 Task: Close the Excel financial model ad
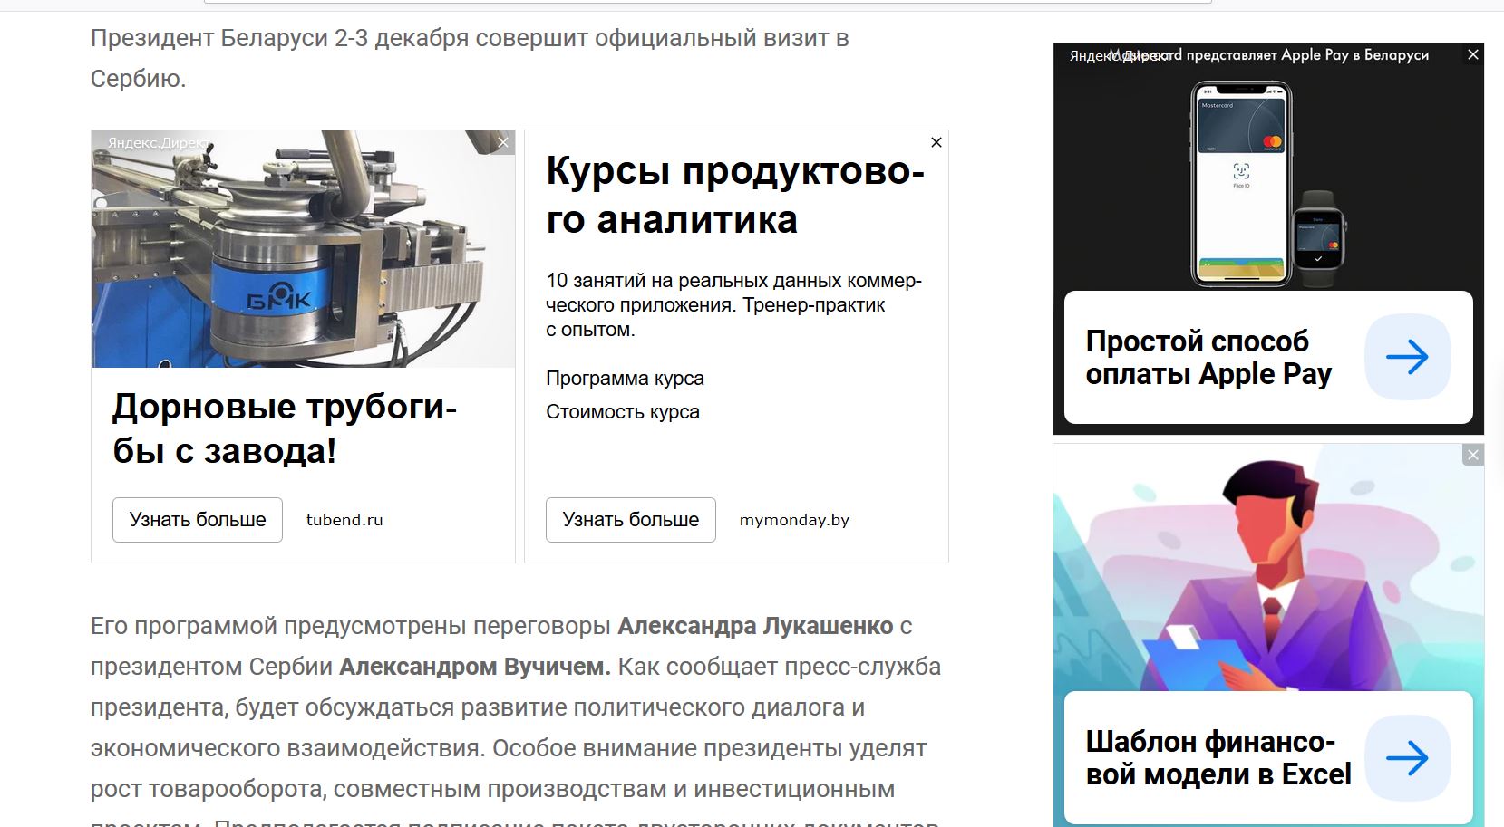[x=1473, y=455]
